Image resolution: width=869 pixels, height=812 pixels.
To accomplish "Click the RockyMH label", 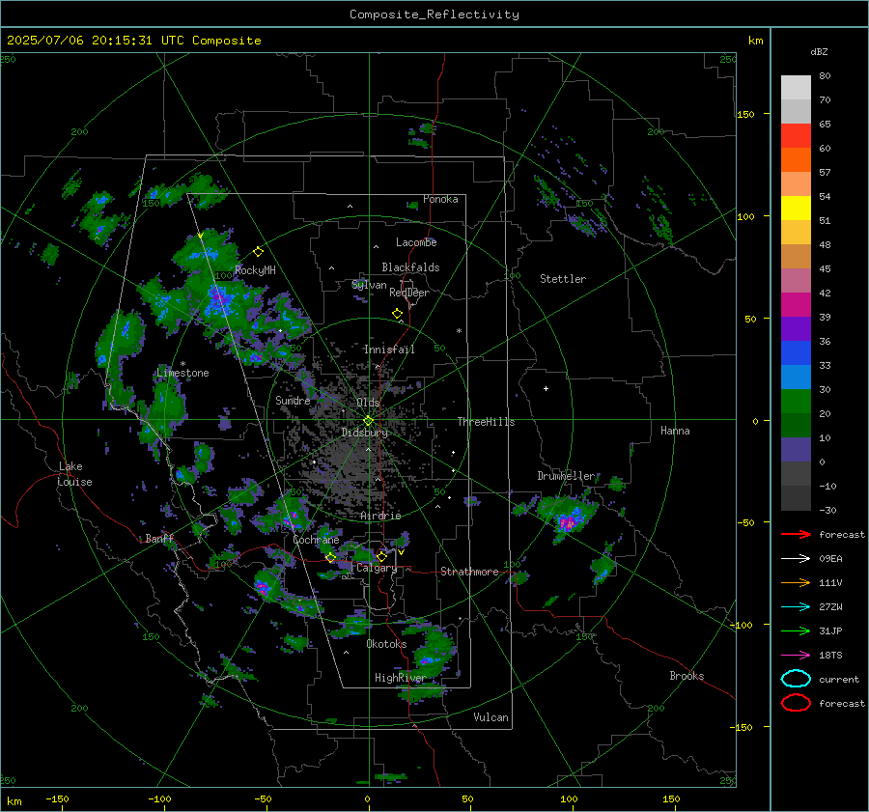I will tap(255, 270).
